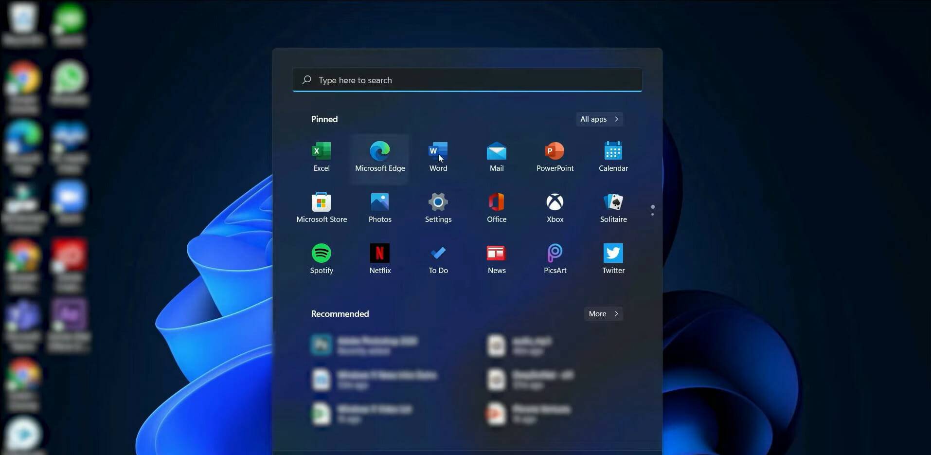Open Solitaire
The height and width of the screenshot is (455, 931).
pyautogui.click(x=612, y=207)
